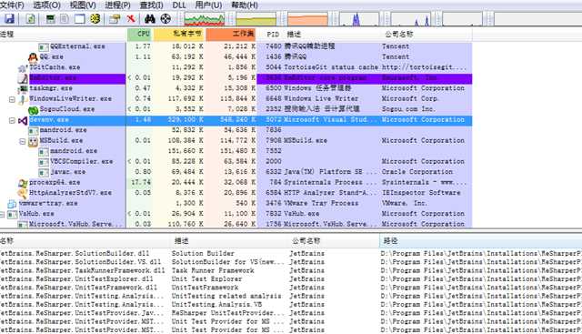Sort by the 进程 column header
Viewport: 582px width, 334px height.
[x=6, y=35]
